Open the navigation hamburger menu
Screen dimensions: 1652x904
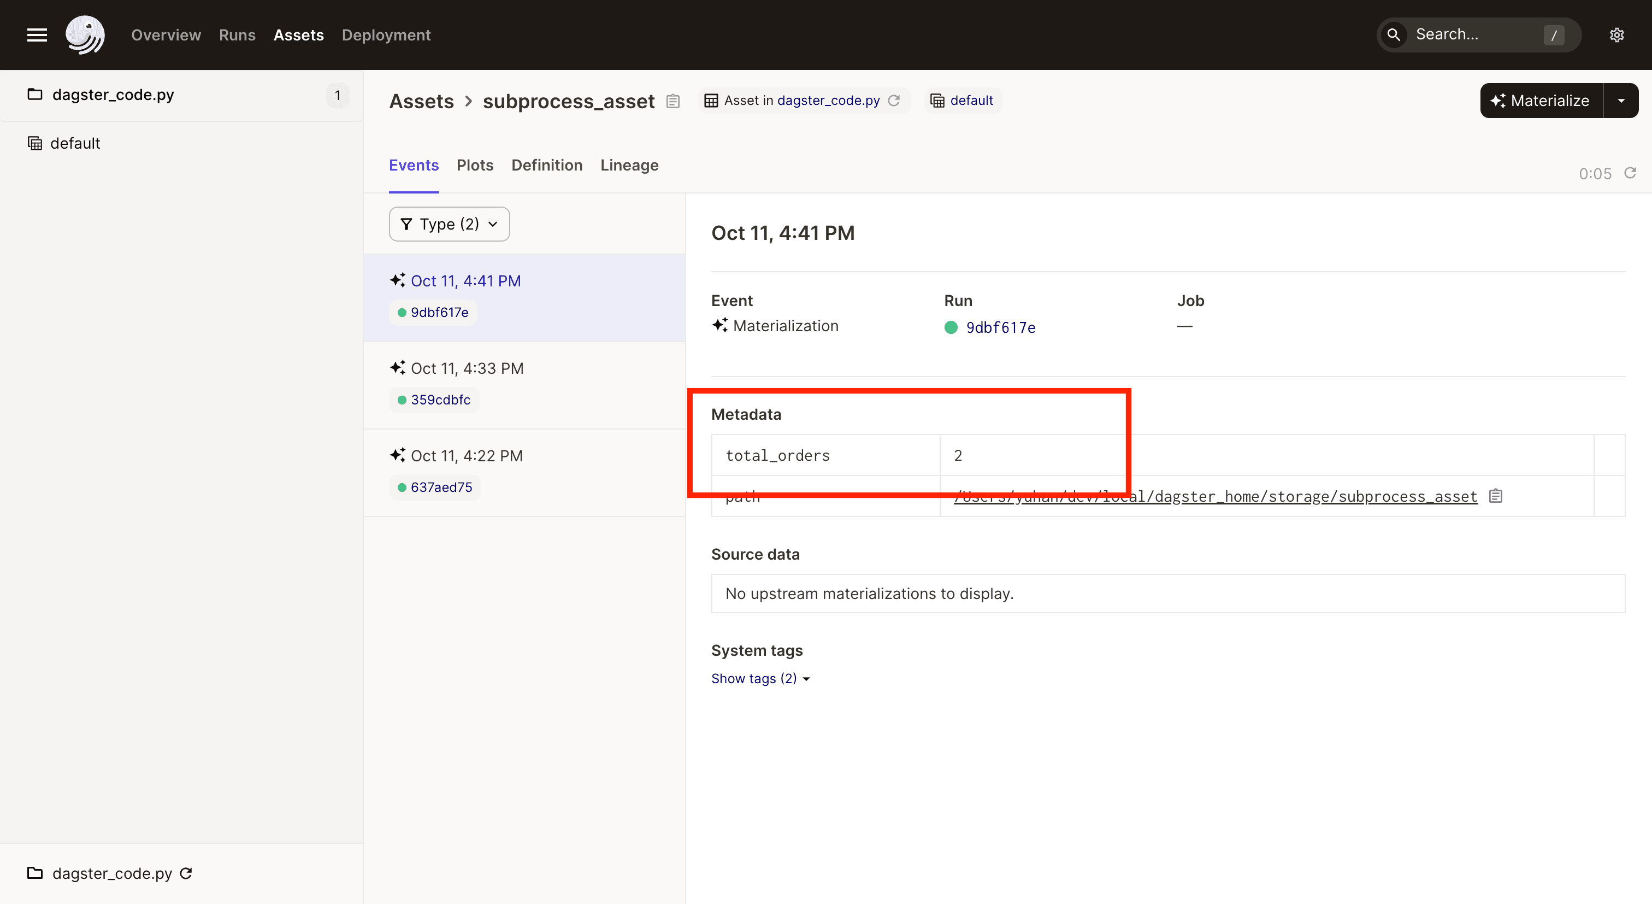(37, 34)
